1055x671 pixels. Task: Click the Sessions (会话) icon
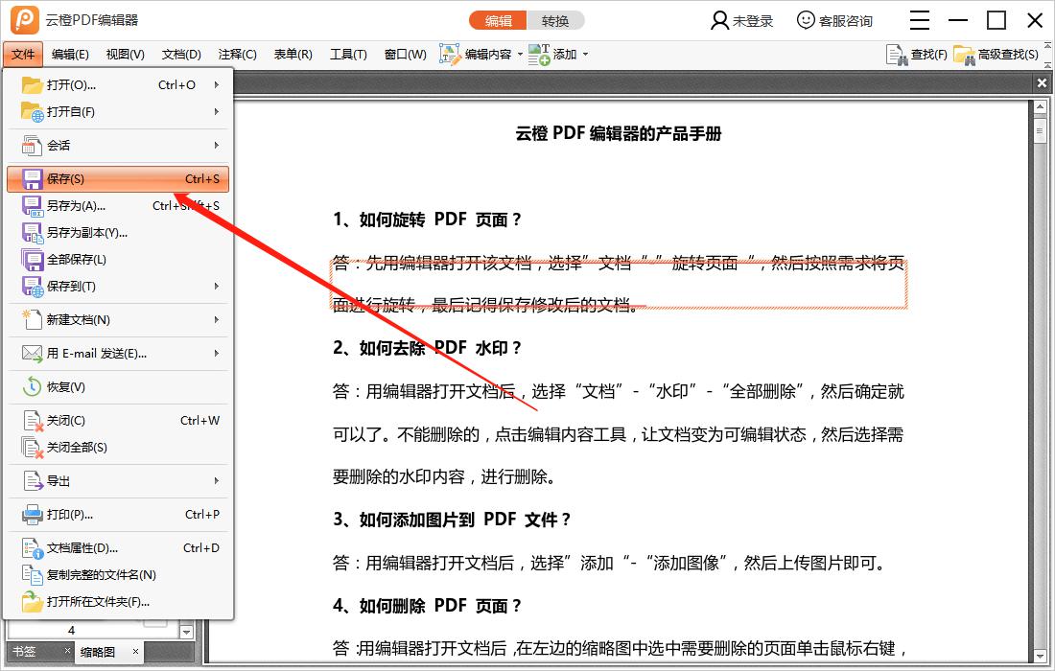[x=32, y=146]
